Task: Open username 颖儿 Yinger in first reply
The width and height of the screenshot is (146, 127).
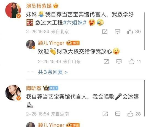Action: (x=51, y=43)
